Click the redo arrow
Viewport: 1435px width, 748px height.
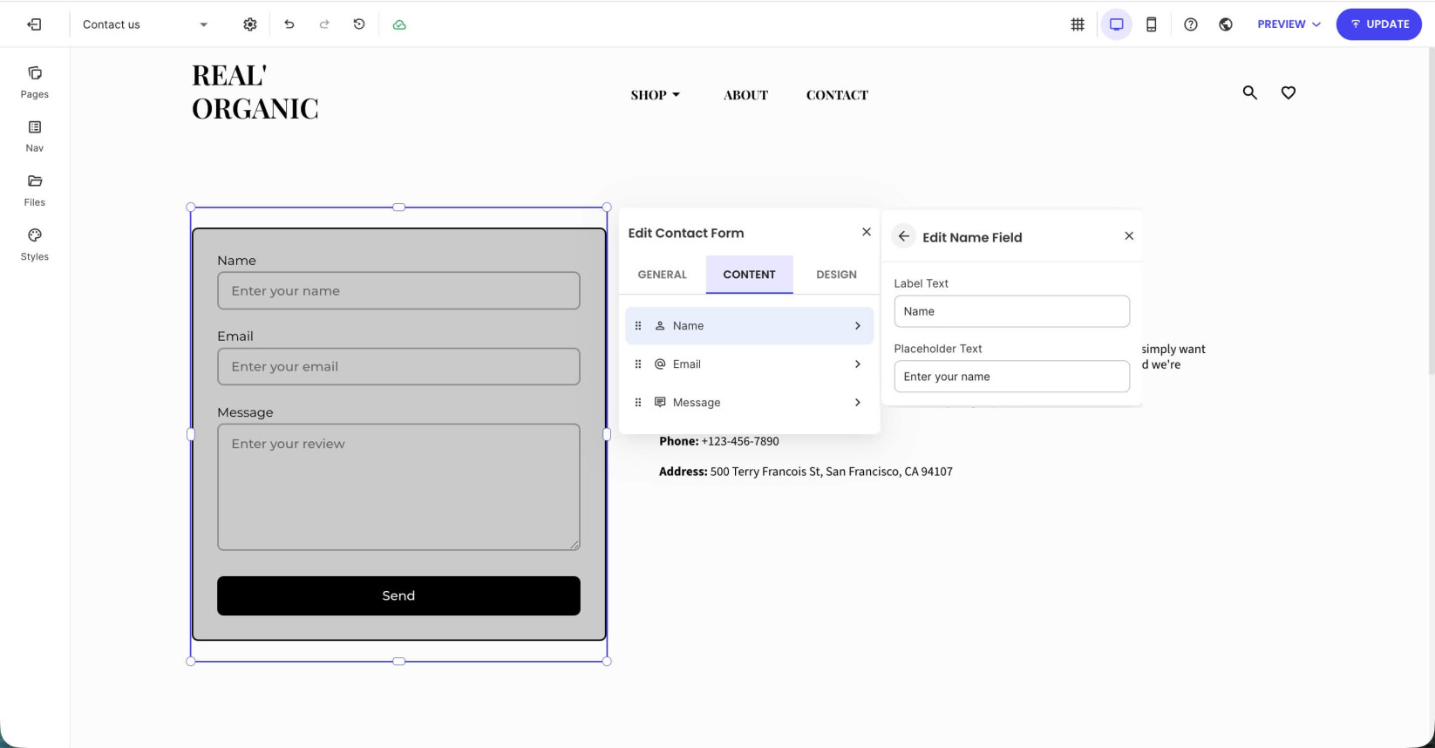(x=324, y=24)
